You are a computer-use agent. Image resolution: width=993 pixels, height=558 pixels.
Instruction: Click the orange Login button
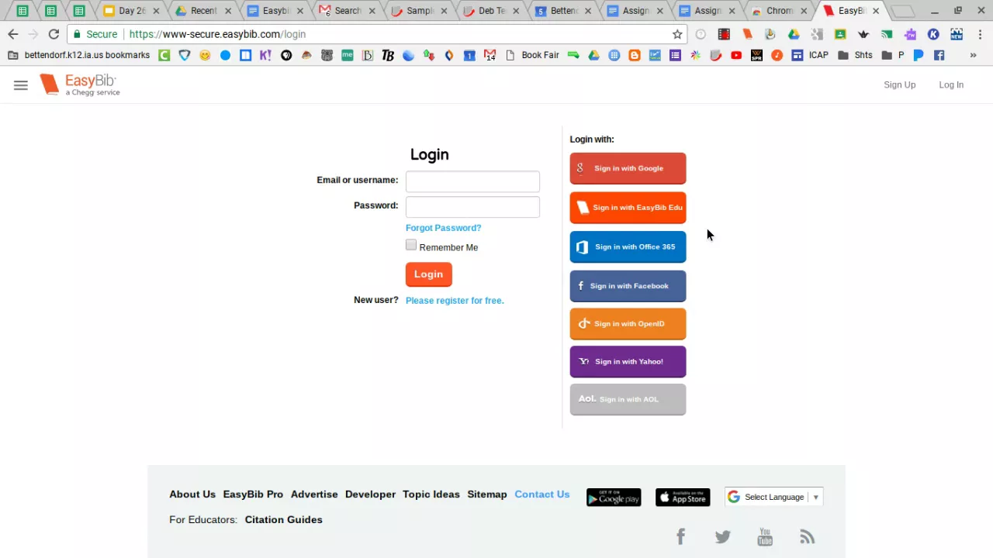point(428,274)
